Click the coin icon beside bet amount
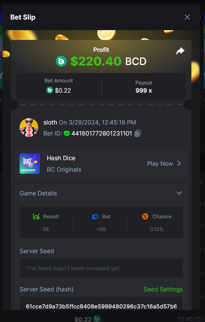 tap(50, 90)
